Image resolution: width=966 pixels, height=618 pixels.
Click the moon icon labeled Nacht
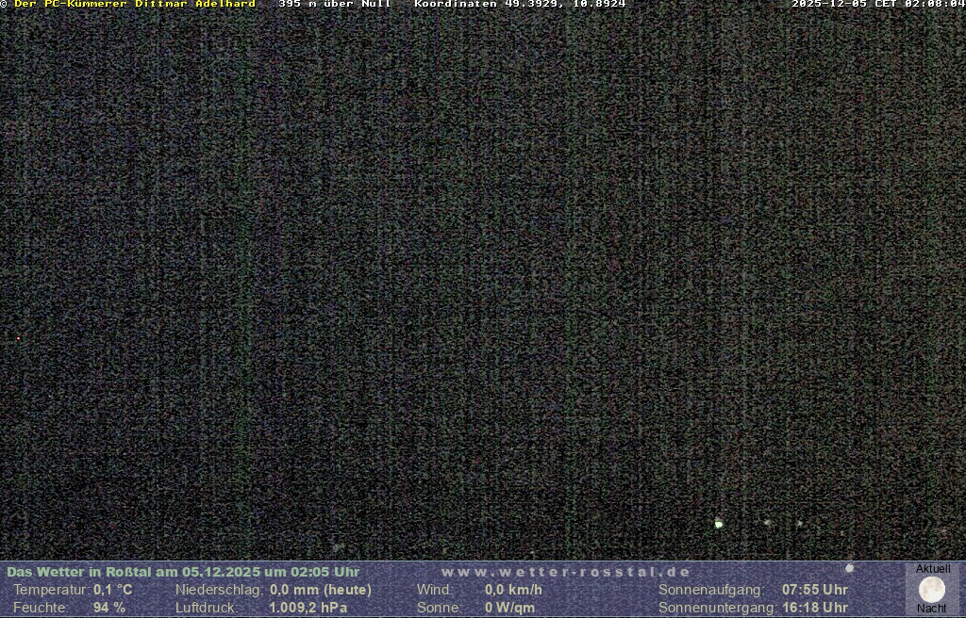point(931,590)
